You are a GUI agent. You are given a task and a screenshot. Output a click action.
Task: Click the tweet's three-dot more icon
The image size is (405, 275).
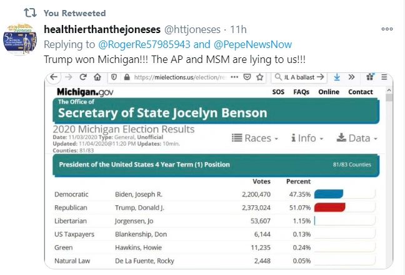(387, 29)
